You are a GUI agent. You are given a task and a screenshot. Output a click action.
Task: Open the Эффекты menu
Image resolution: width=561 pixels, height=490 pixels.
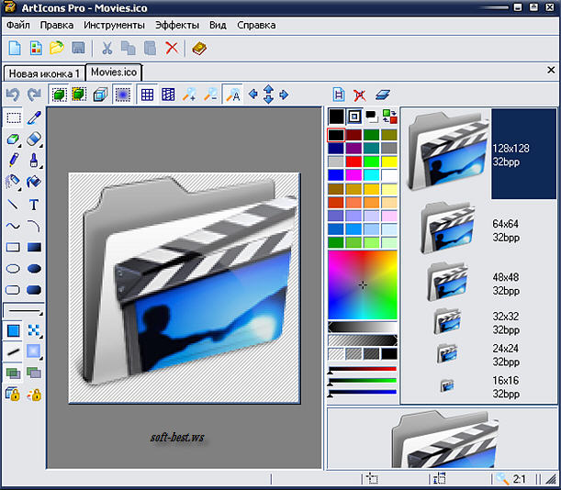176,25
